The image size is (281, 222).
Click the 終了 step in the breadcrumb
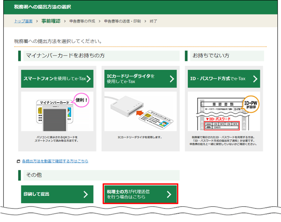click(153, 21)
